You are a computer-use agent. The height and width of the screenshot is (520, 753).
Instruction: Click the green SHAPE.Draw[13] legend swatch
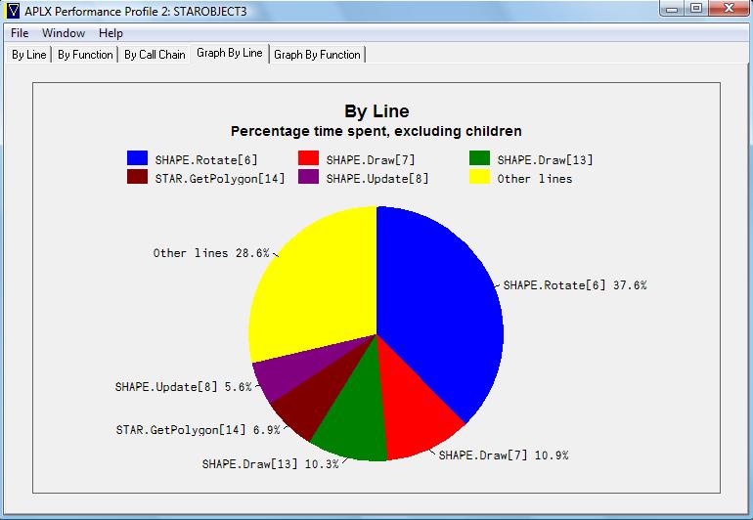[x=479, y=158]
